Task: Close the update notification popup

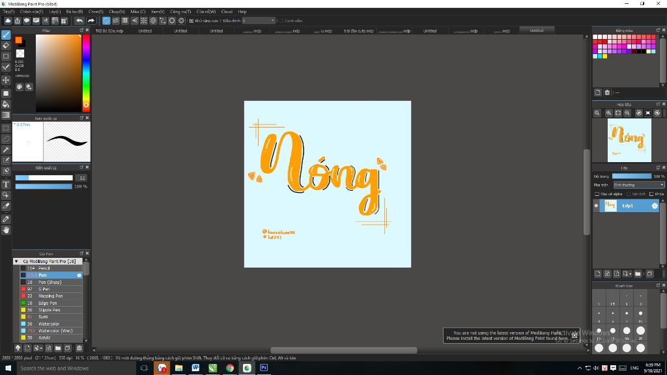Action: [x=575, y=335]
